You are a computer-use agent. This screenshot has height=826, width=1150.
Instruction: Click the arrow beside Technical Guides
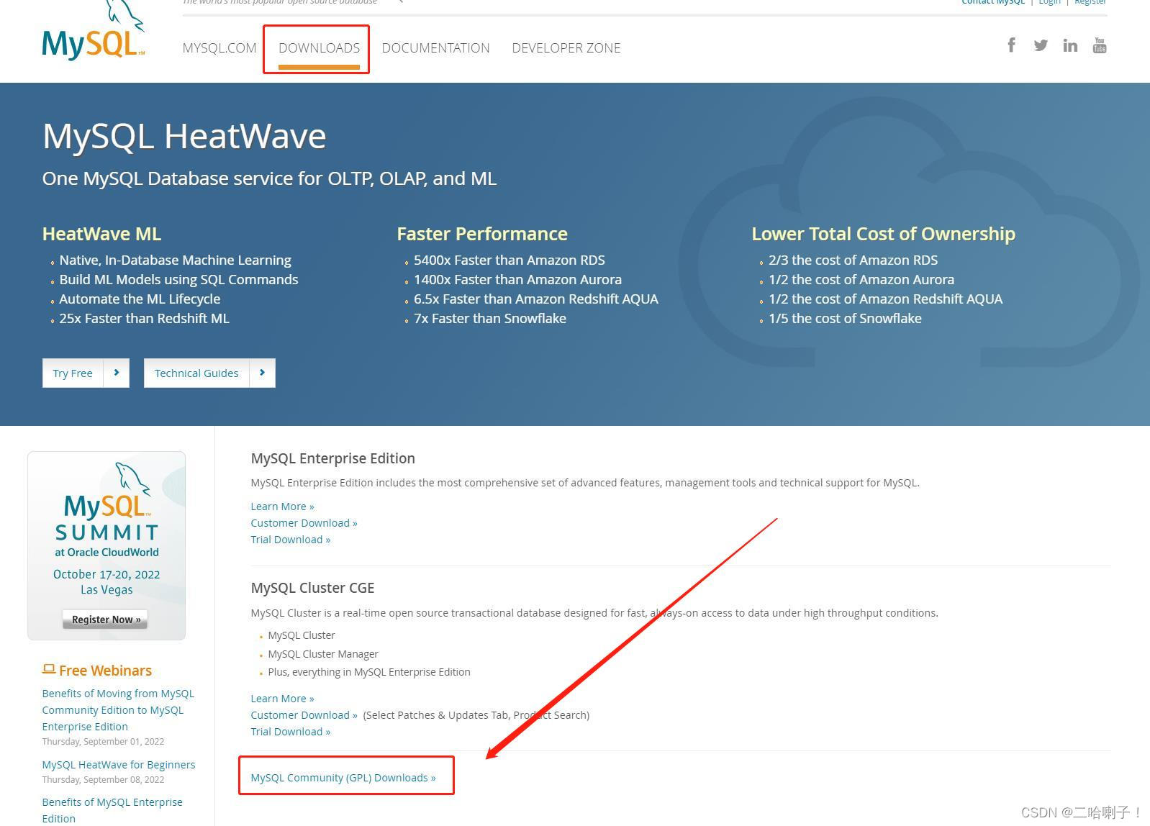(263, 373)
